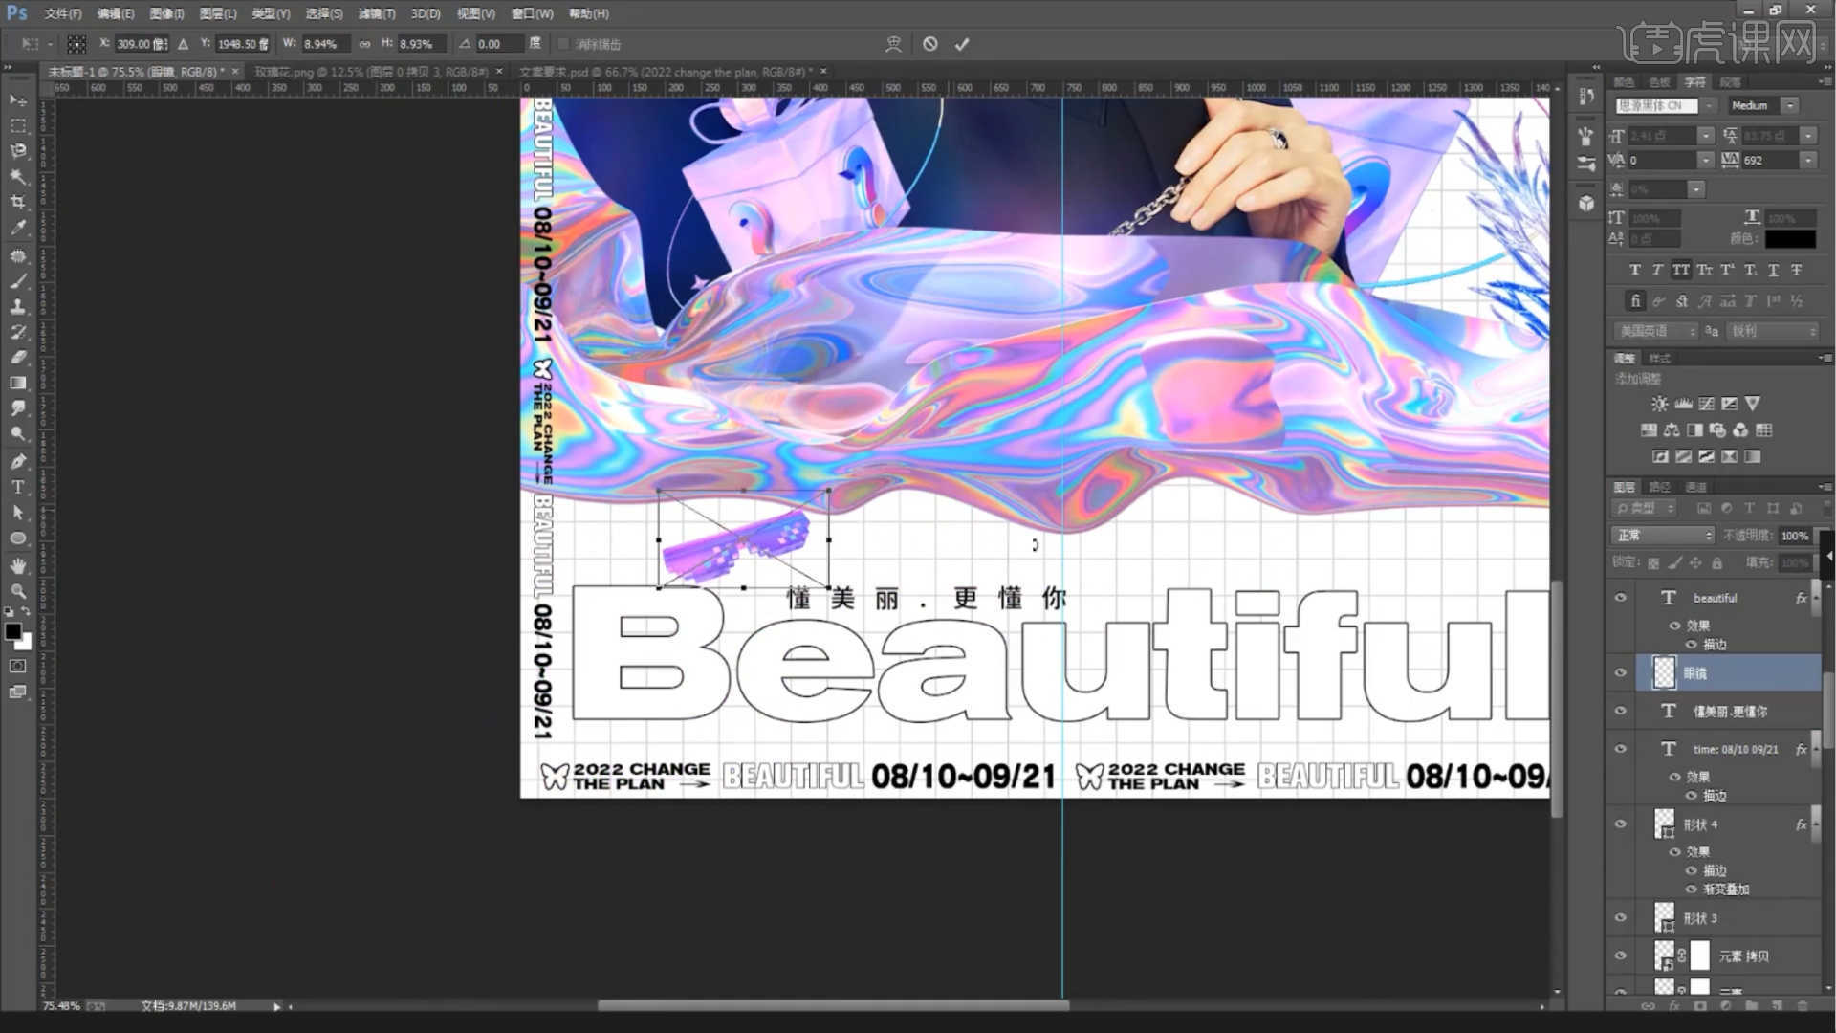Viewport: 1836px width, 1033px height.
Task: Click the All Caps TT icon
Action: 1681,270
